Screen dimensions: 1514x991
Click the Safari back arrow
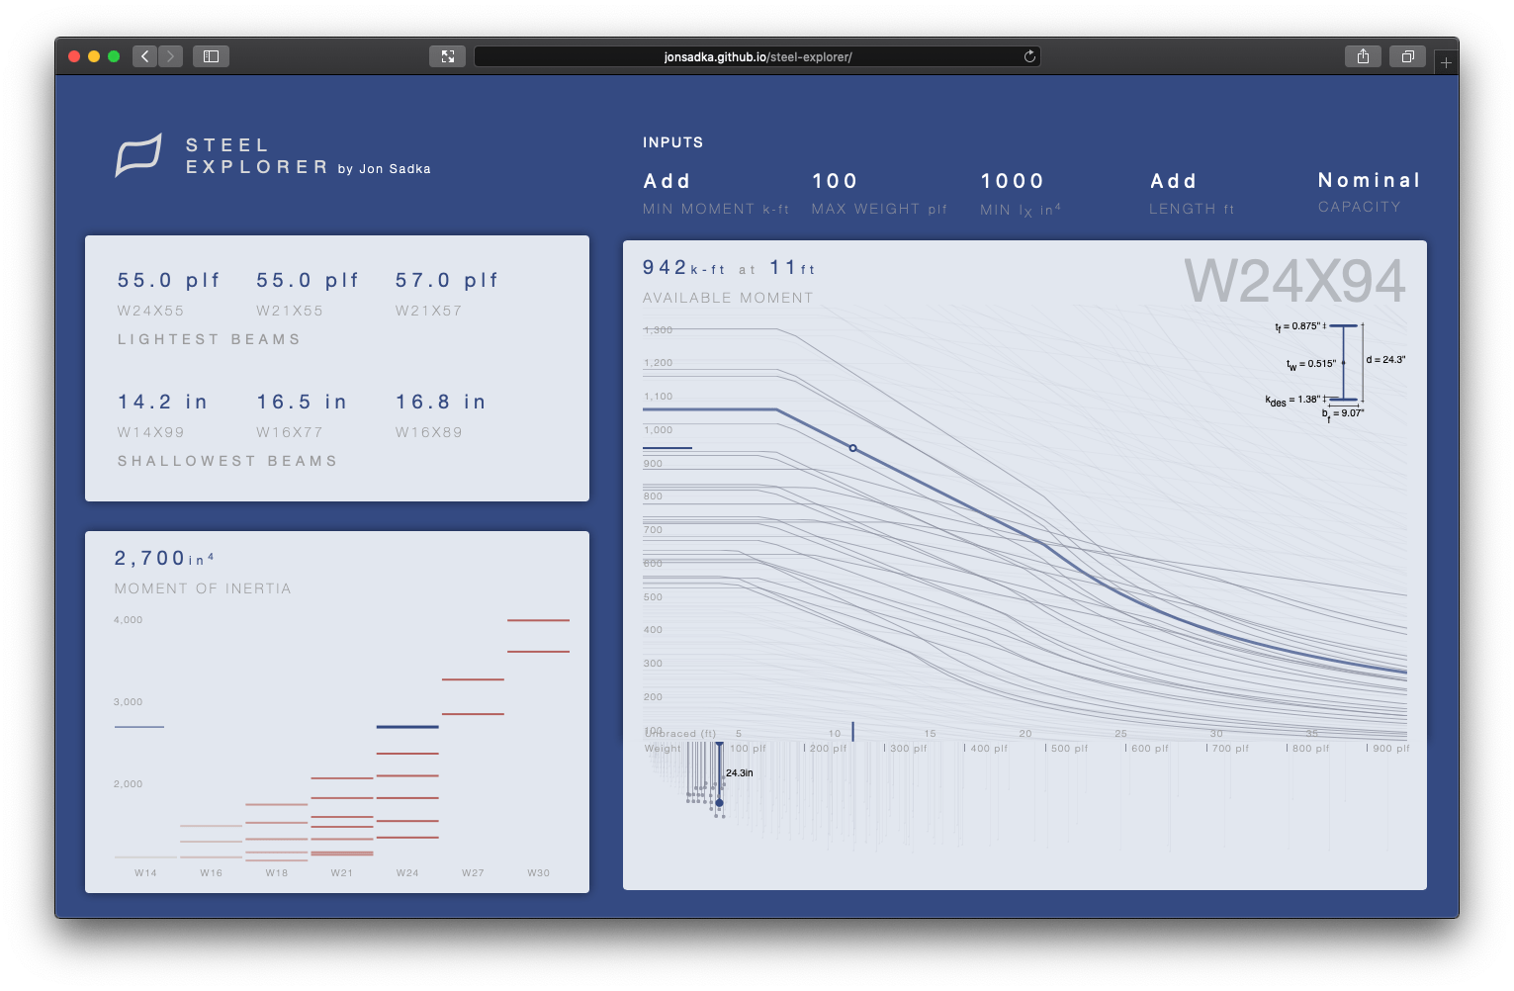[x=145, y=56]
